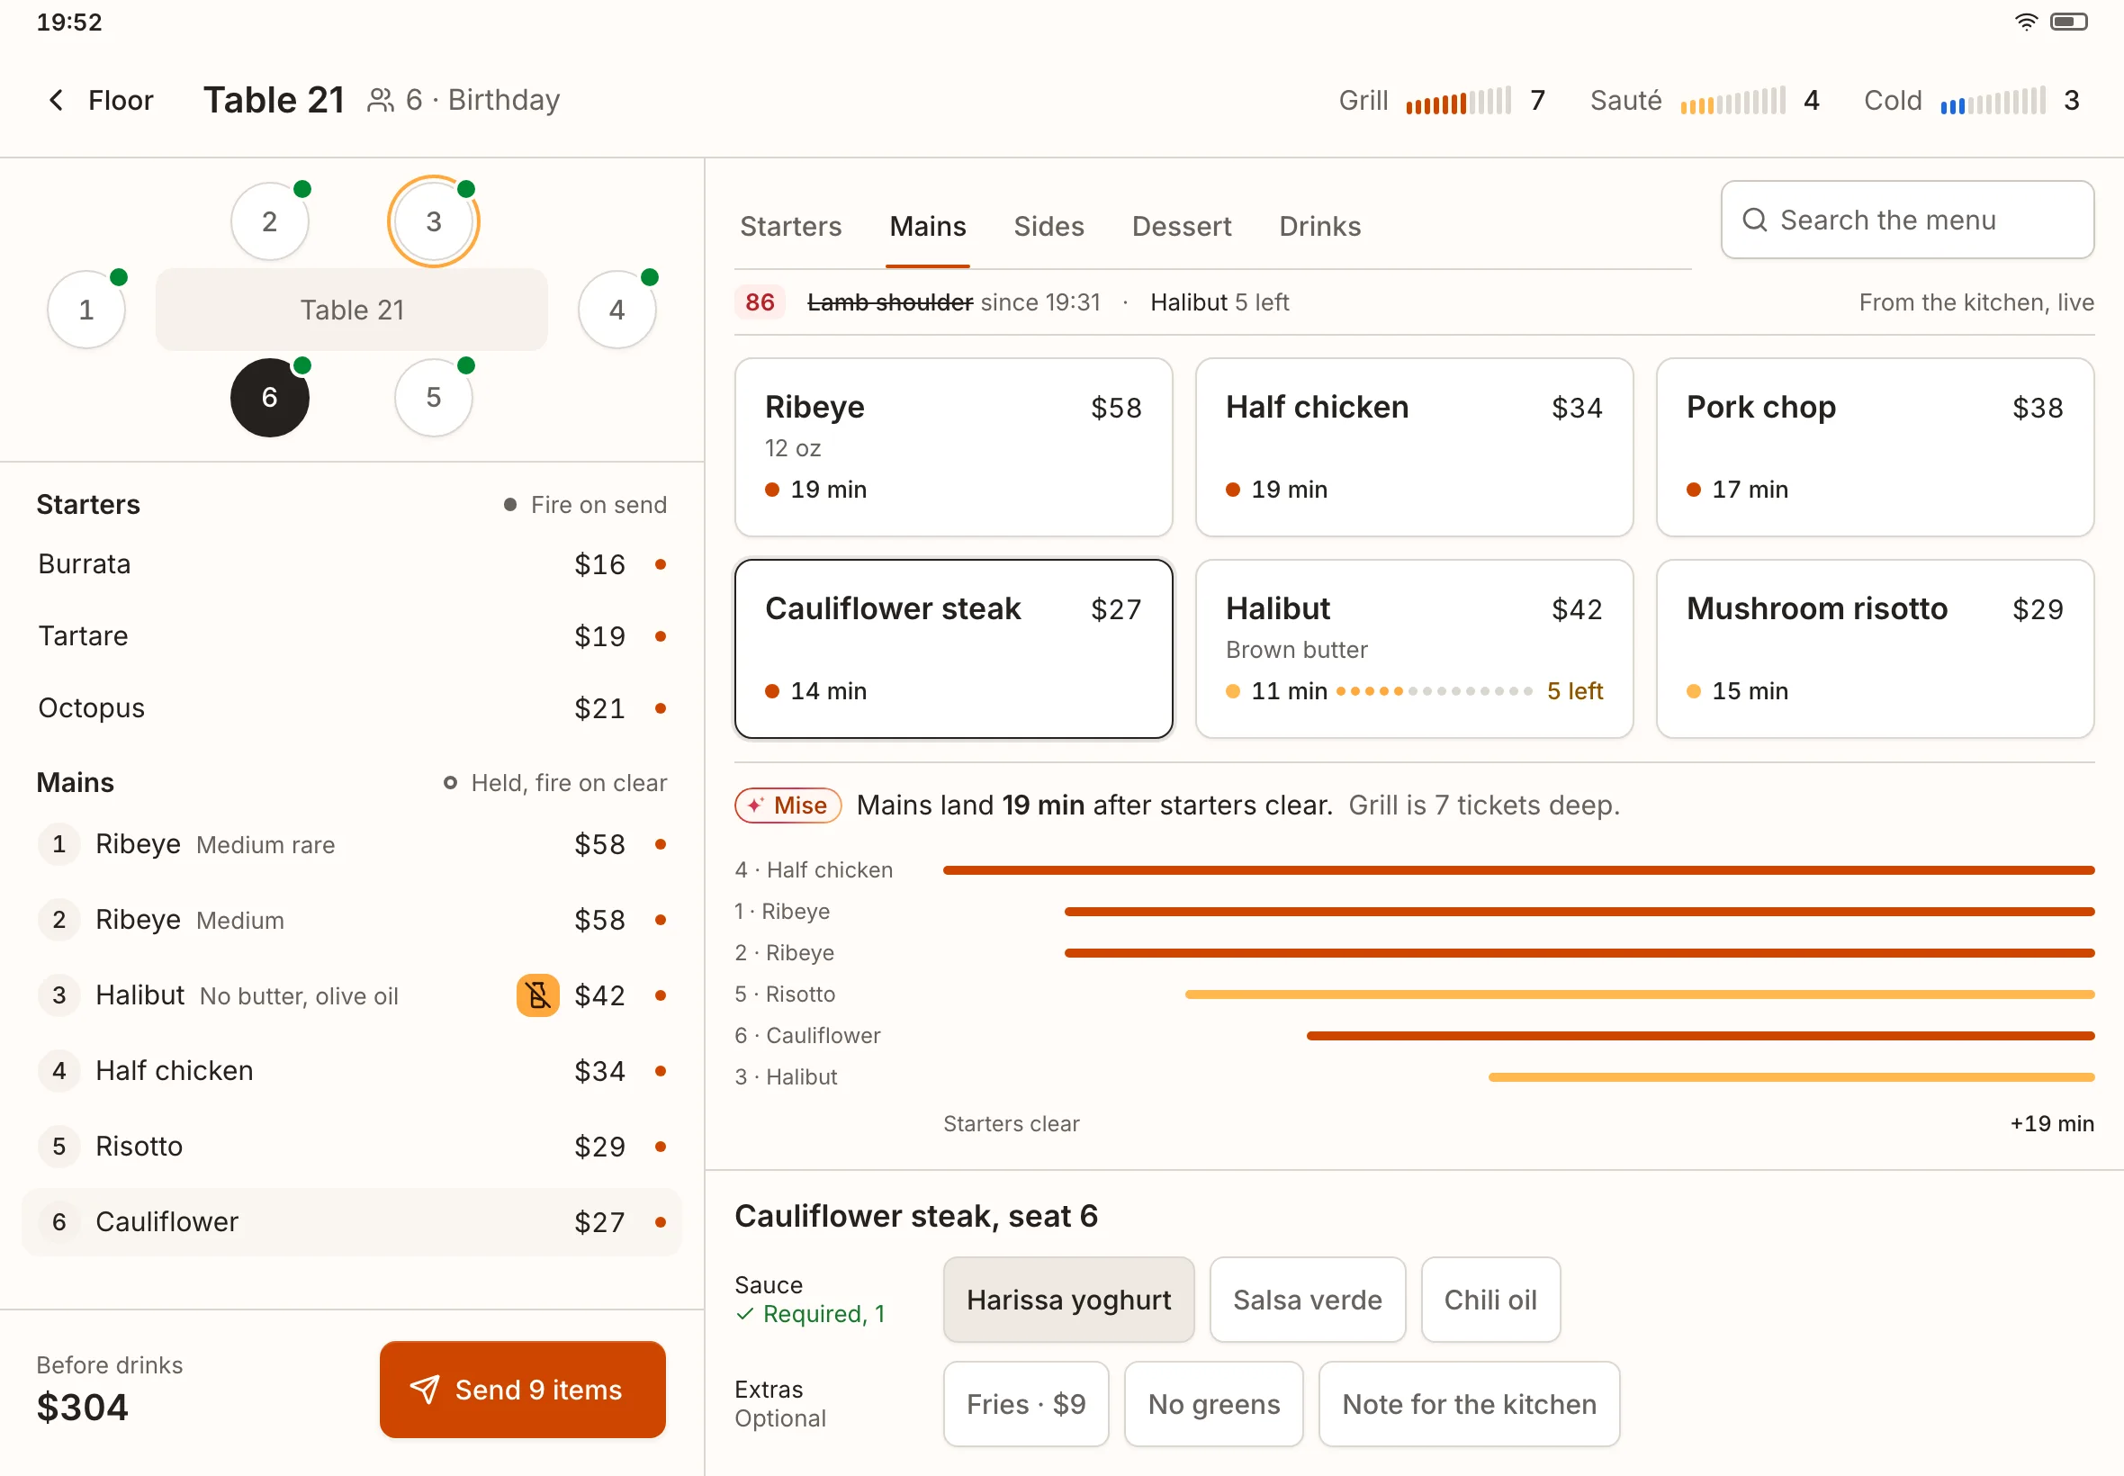Image resolution: width=2124 pixels, height=1476 pixels.
Task: Select the Cauliflower steak menu card
Action: pos(953,649)
